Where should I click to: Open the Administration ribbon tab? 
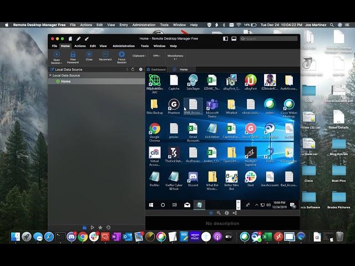(x=124, y=46)
